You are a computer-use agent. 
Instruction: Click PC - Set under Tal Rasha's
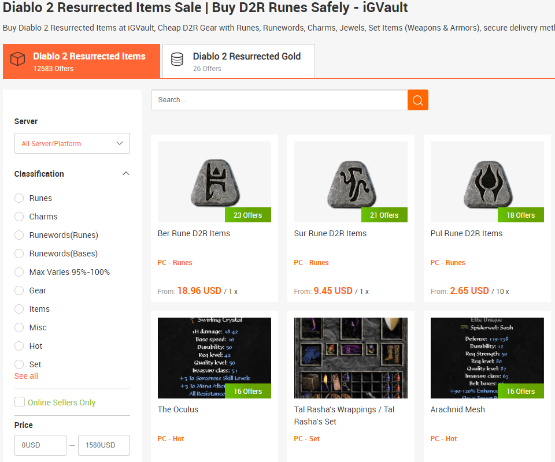click(306, 439)
